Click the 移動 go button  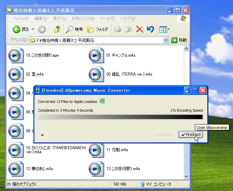[179, 40]
